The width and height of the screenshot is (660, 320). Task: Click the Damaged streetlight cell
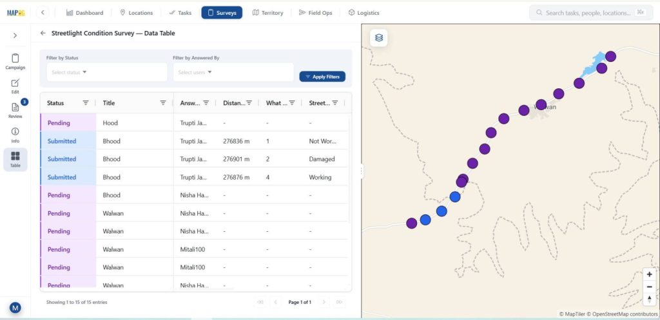(322, 159)
